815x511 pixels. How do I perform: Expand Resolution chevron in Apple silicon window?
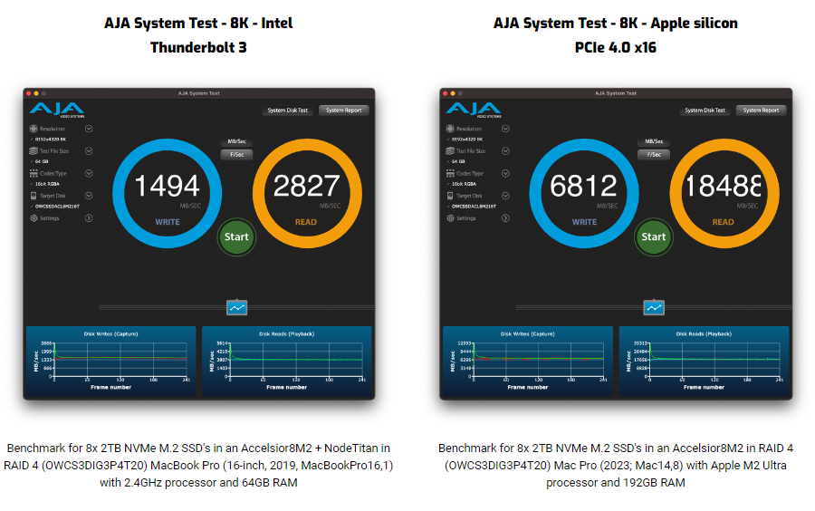[505, 129]
